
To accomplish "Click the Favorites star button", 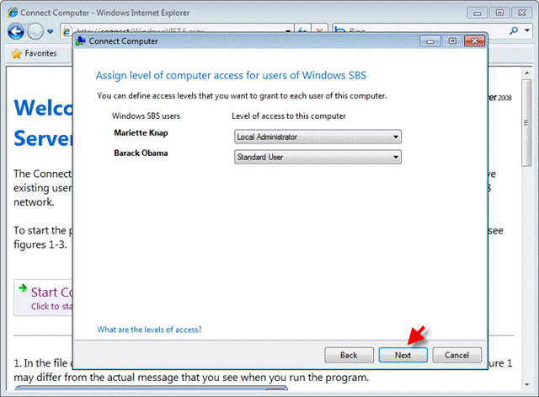I will (34, 53).
